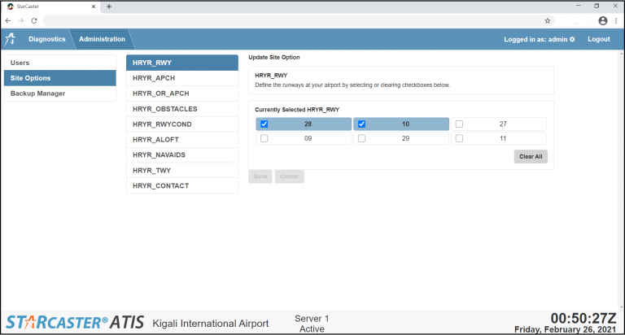The height and width of the screenshot is (335, 625).
Task: Open the browser profile avatar icon
Action: point(603,20)
